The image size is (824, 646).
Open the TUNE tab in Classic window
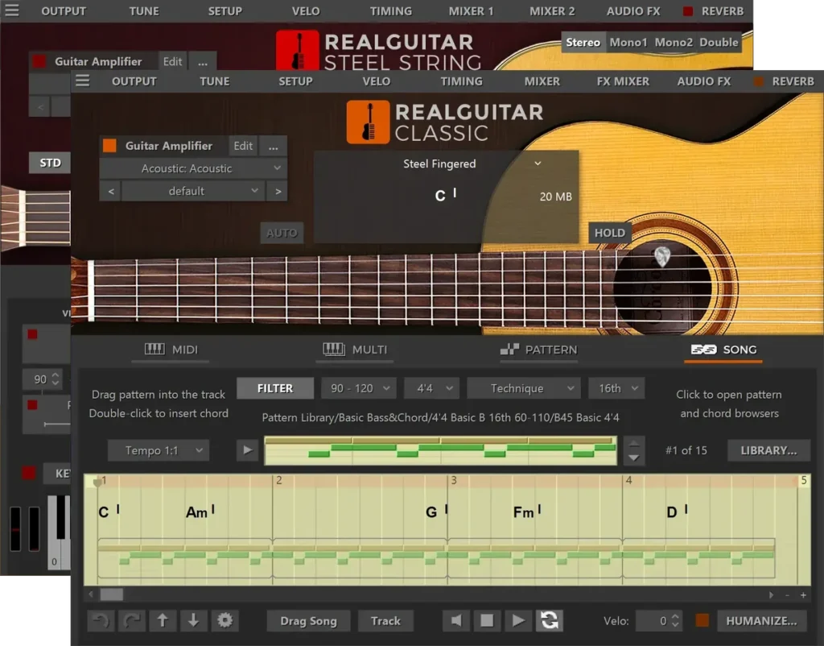(x=214, y=81)
